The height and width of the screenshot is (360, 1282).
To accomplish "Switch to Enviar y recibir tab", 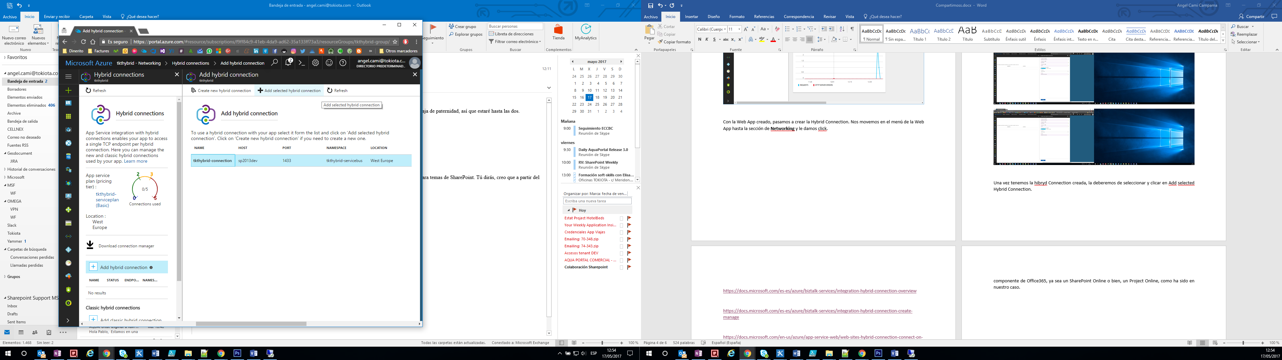I will (x=57, y=16).
